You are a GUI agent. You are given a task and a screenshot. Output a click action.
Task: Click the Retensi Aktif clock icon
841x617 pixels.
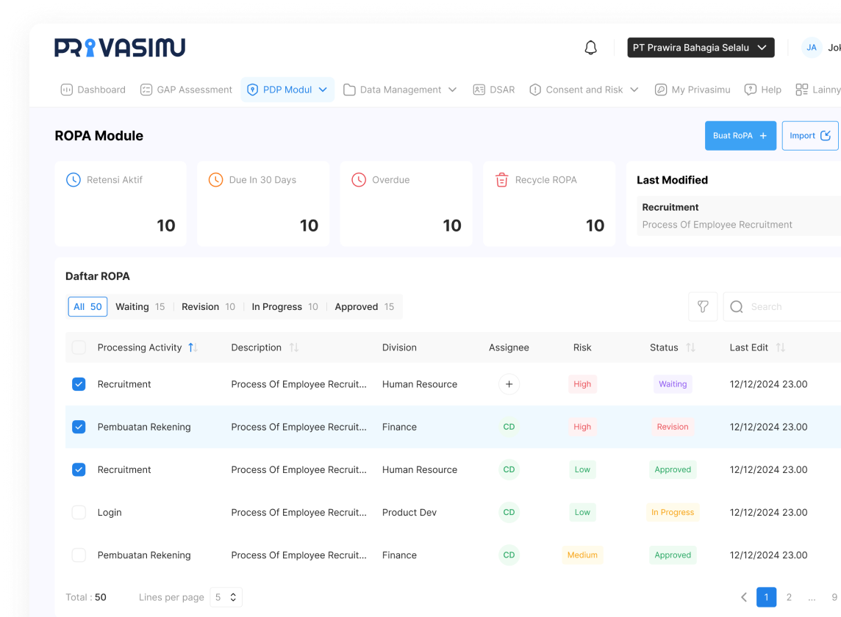(x=74, y=179)
